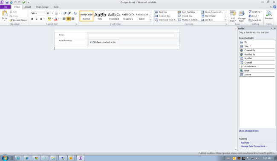Open the File tab
This screenshot has width=277, height=161.
tap(6, 7)
